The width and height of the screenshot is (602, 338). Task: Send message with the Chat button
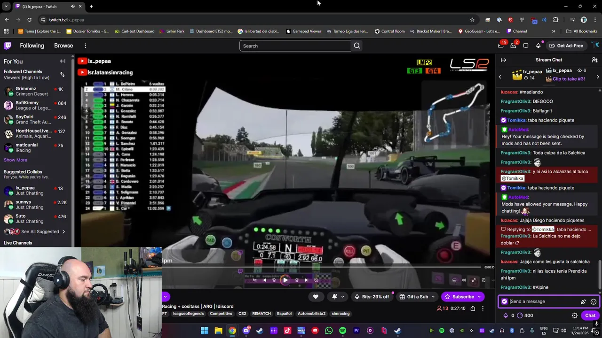[590, 315]
